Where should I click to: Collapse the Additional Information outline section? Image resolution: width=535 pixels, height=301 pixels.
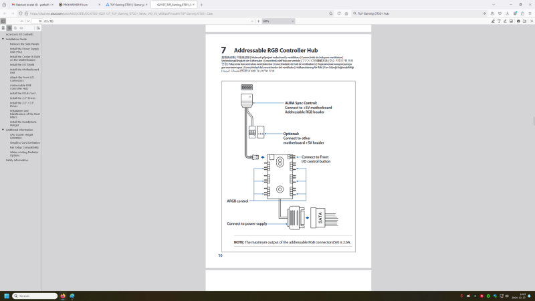[x=3, y=130]
